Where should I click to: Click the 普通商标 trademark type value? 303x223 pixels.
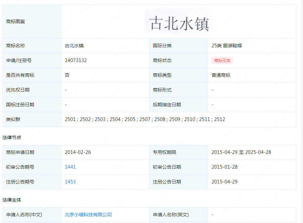221,75
